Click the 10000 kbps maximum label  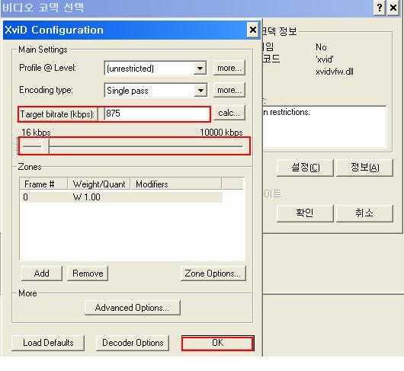pos(221,133)
